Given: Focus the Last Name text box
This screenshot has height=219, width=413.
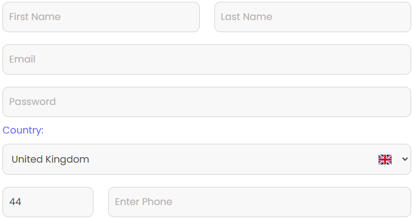Looking at the screenshot, I should (x=313, y=17).
